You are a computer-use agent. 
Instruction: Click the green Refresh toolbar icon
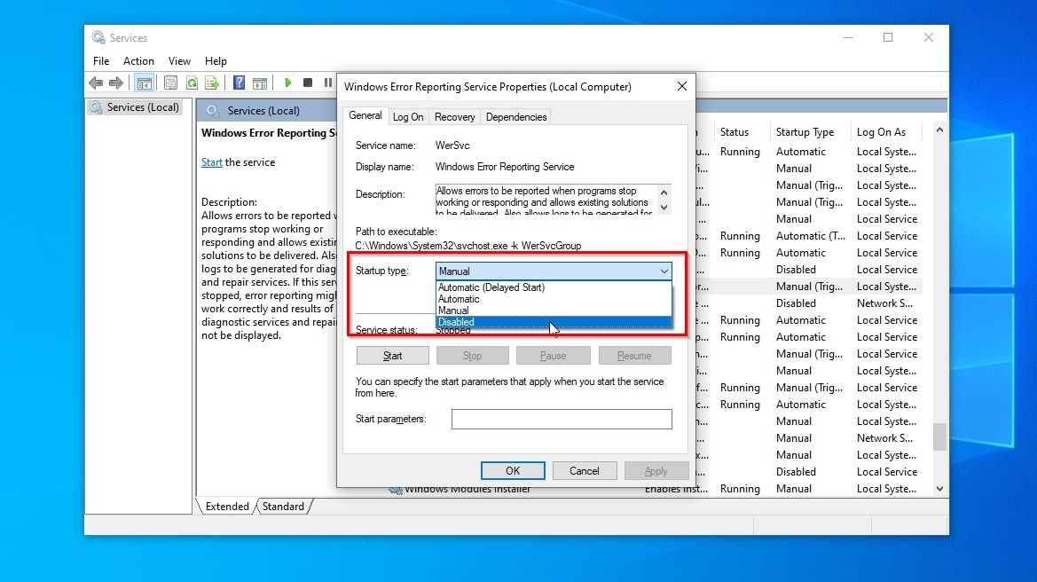click(x=192, y=83)
